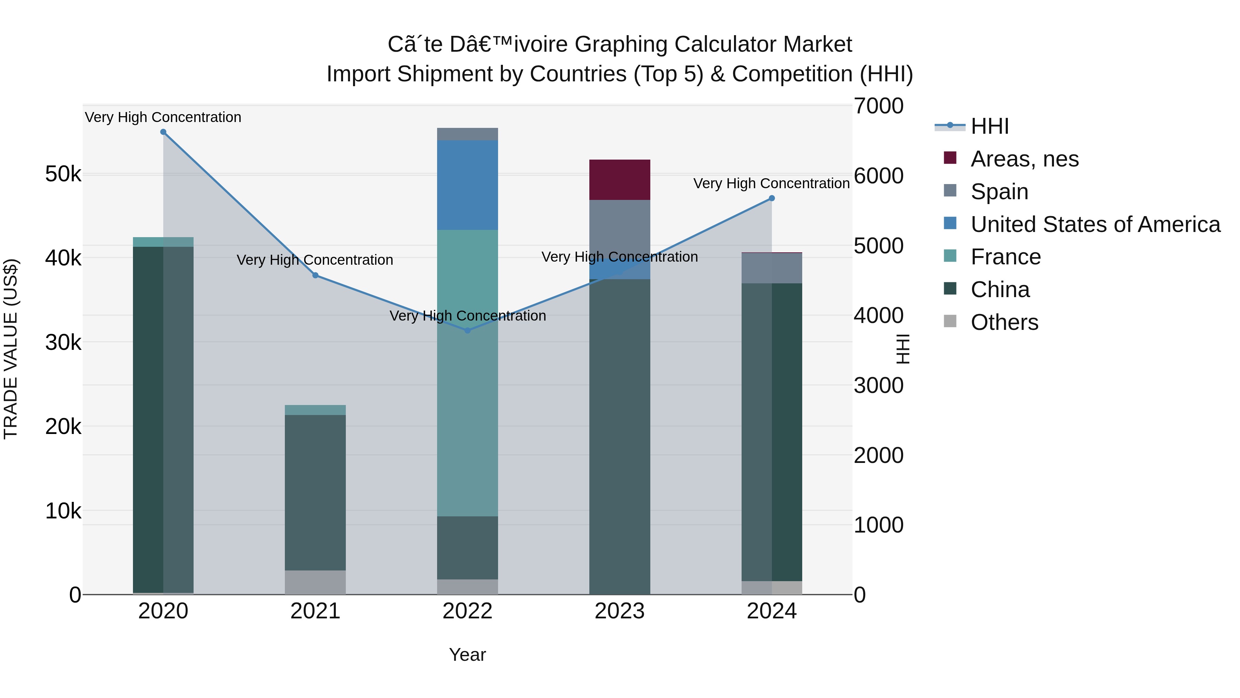Click the 7000 HHI axis tick label
This screenshot has width=1240, height=698.
pyautogui.click(x=879, y=106)
